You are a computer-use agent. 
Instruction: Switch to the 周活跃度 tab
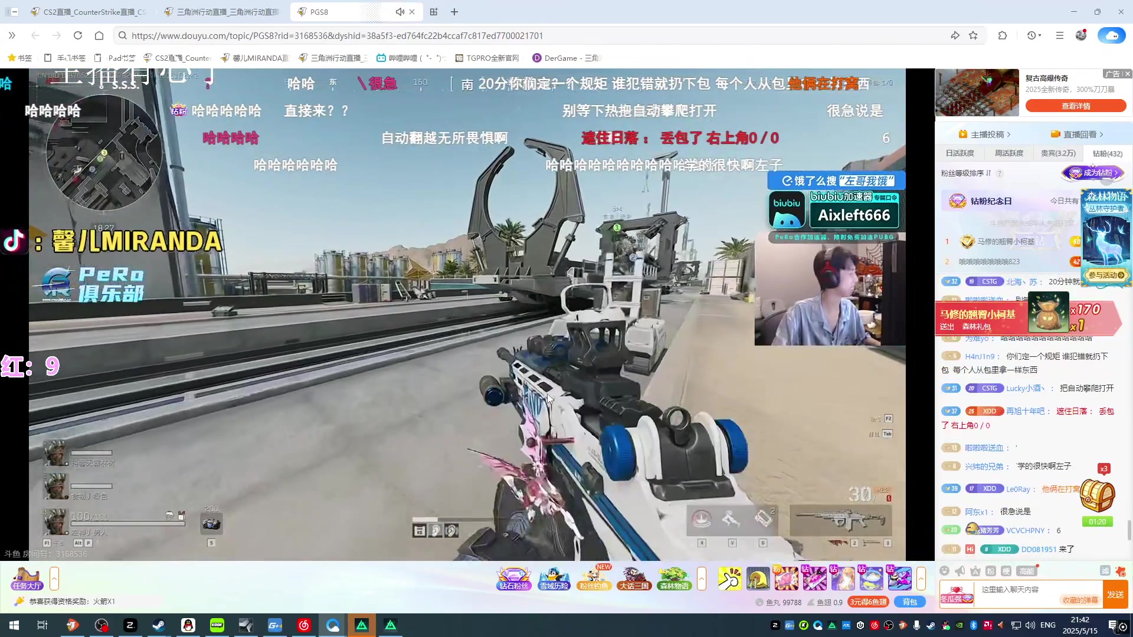1009,153
